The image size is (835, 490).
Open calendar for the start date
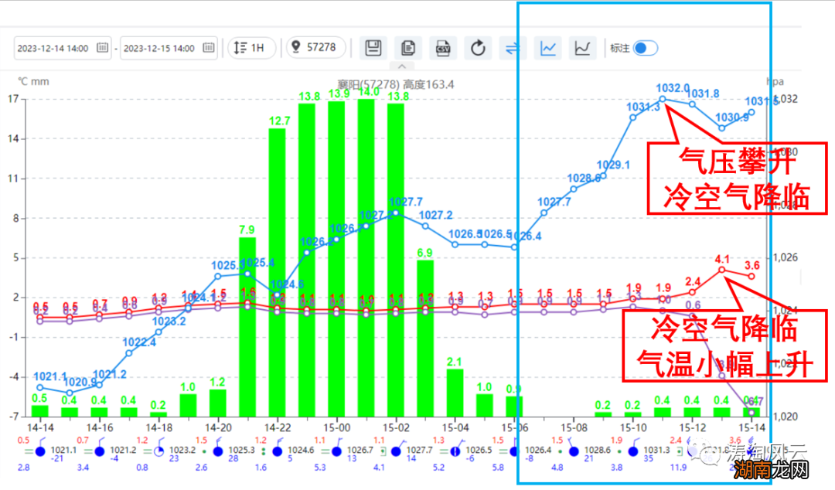coord(102,48)
